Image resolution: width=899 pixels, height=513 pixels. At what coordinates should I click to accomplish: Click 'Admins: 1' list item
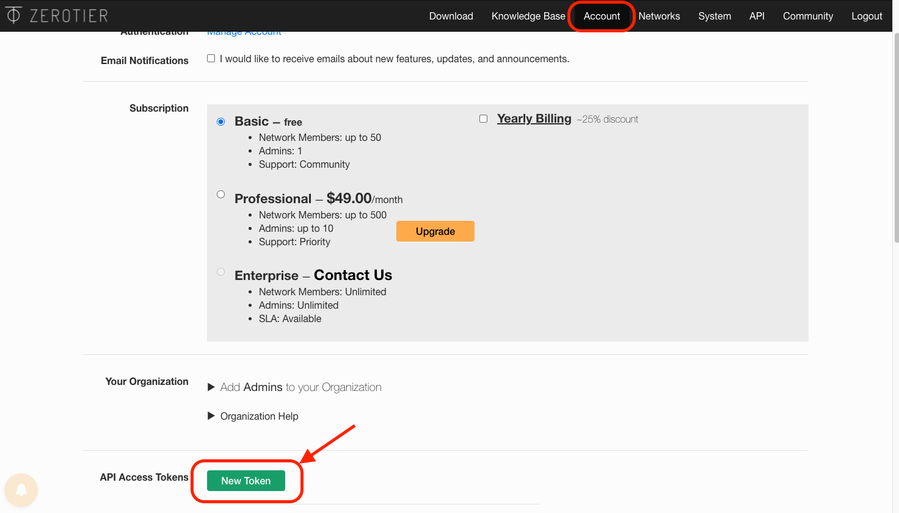280,151
